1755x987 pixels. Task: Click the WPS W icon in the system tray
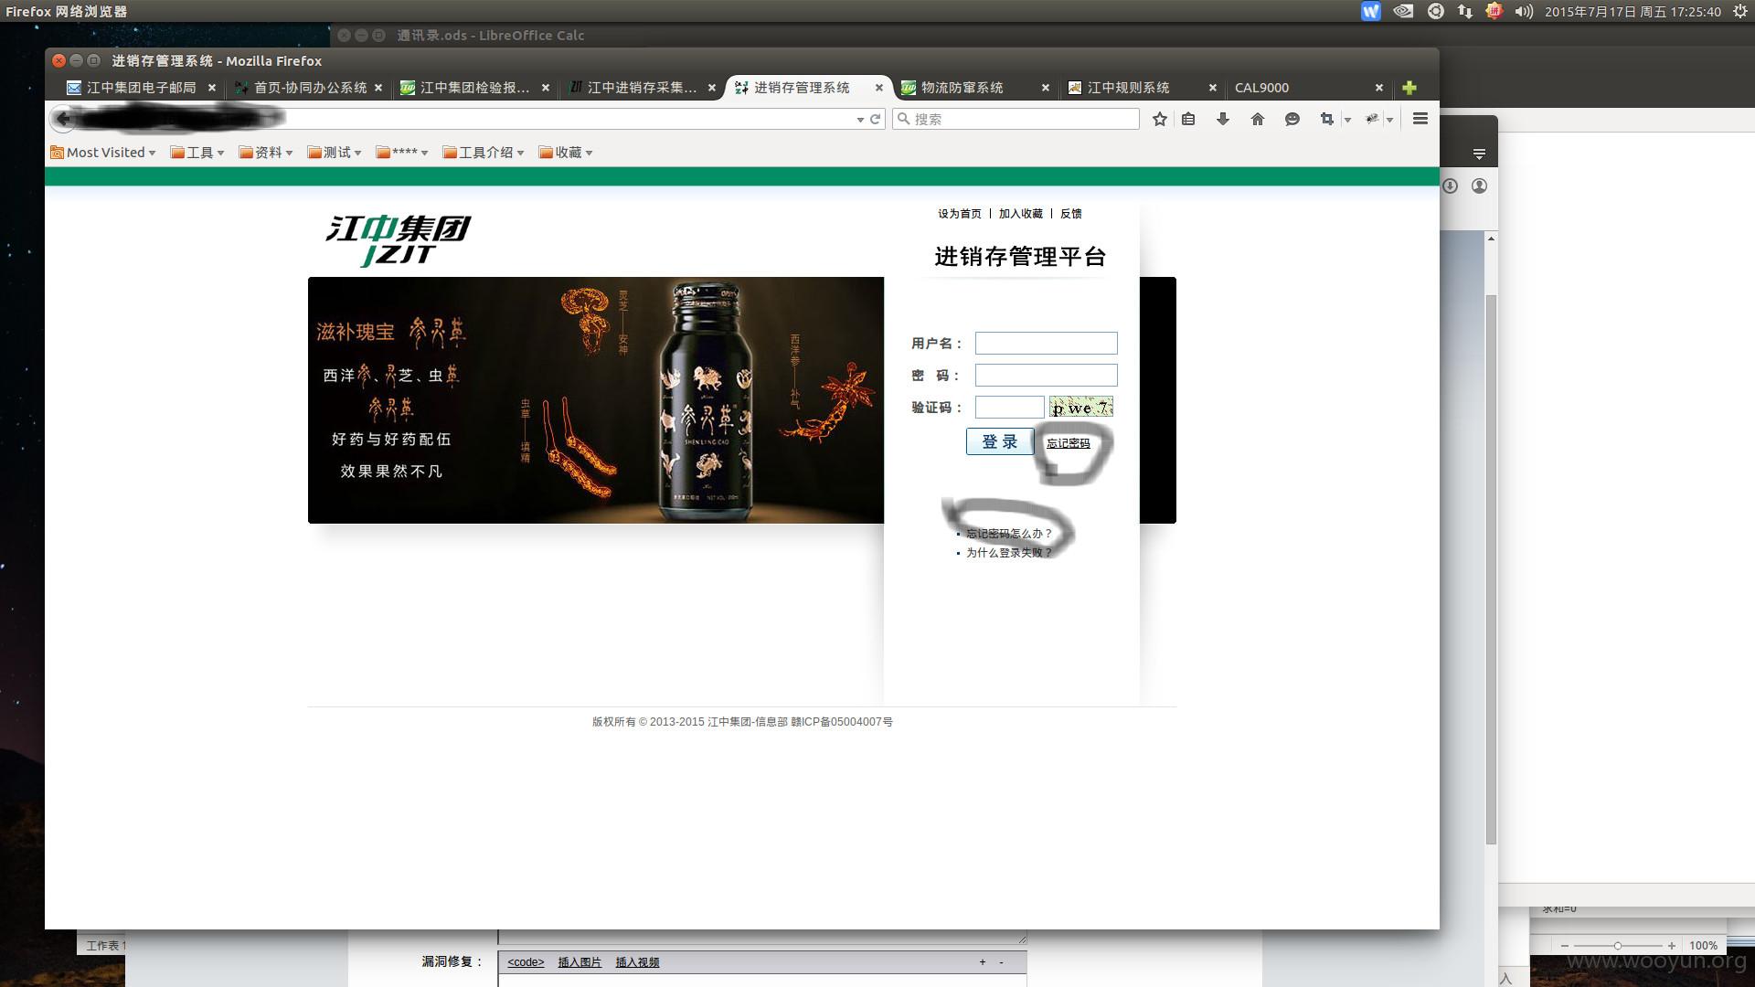pyautogui.click(x=1370, y=11)
